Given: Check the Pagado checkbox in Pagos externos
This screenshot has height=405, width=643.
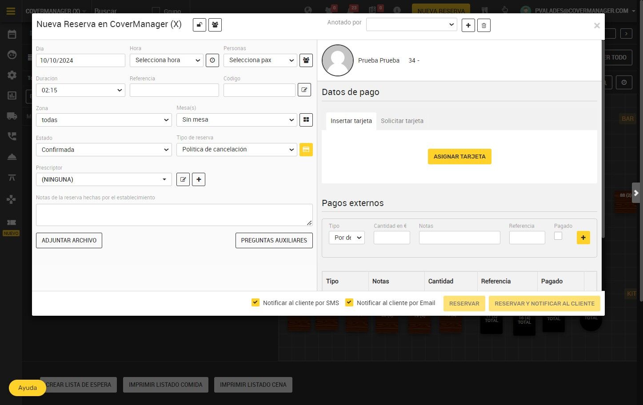Looking at the screenshot, I should pos(558,236).
